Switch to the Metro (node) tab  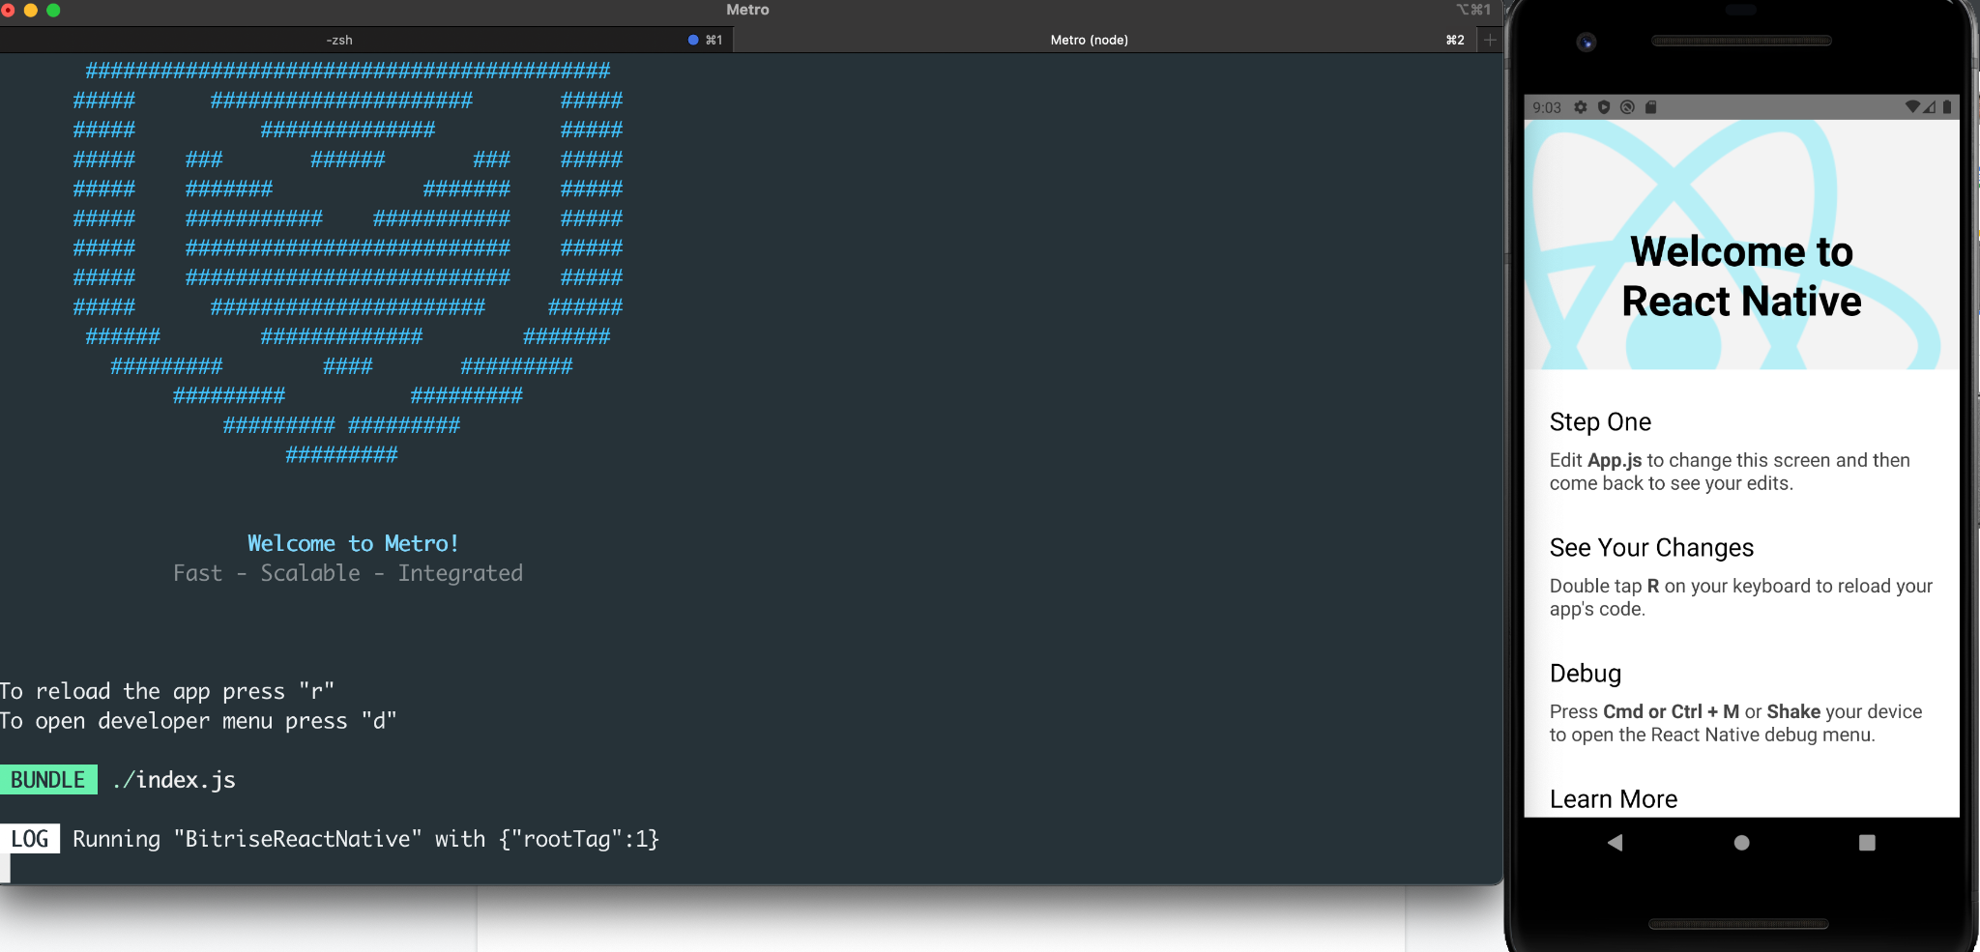pyautogui.click(x=1105, y=40)
